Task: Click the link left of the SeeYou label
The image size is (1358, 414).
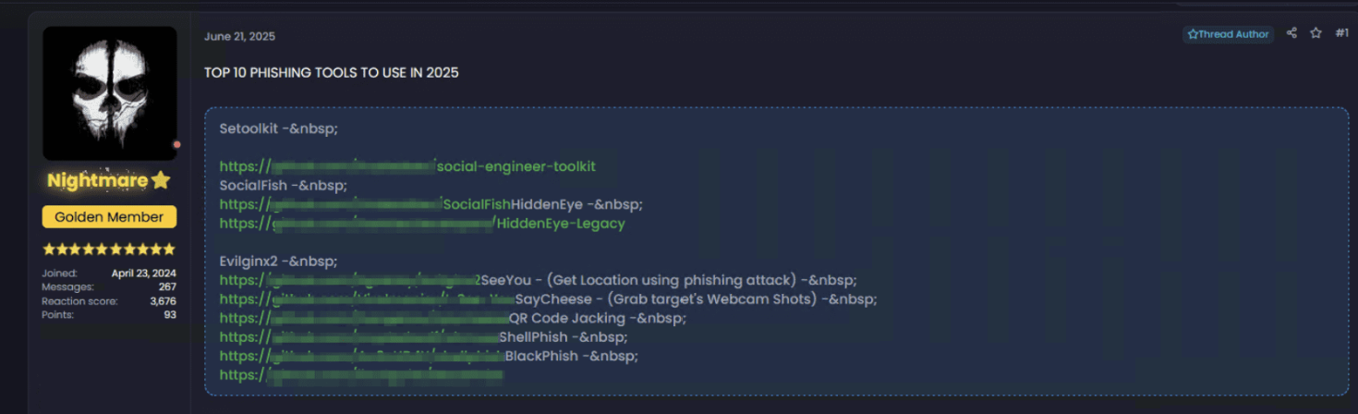Action: pyautogui.click(x=350, y=280)
